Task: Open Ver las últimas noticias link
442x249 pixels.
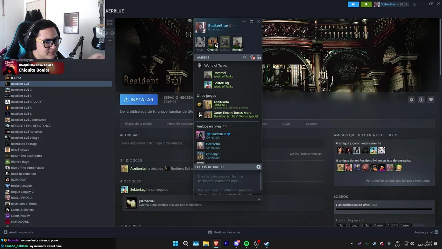Action: 305,154
